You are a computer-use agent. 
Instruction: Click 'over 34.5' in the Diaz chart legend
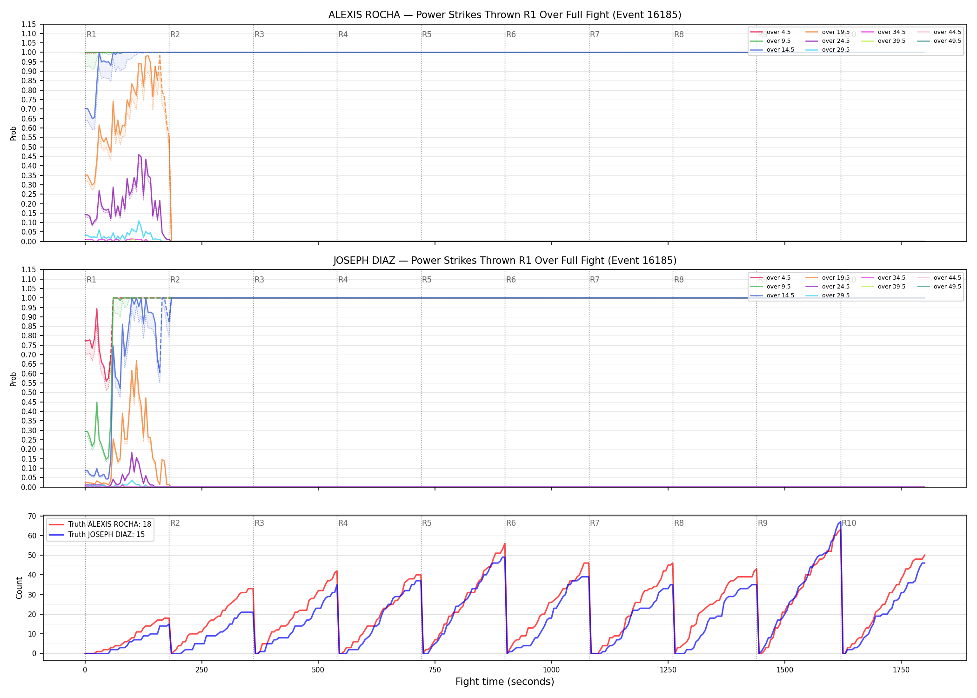click(891, 278)
